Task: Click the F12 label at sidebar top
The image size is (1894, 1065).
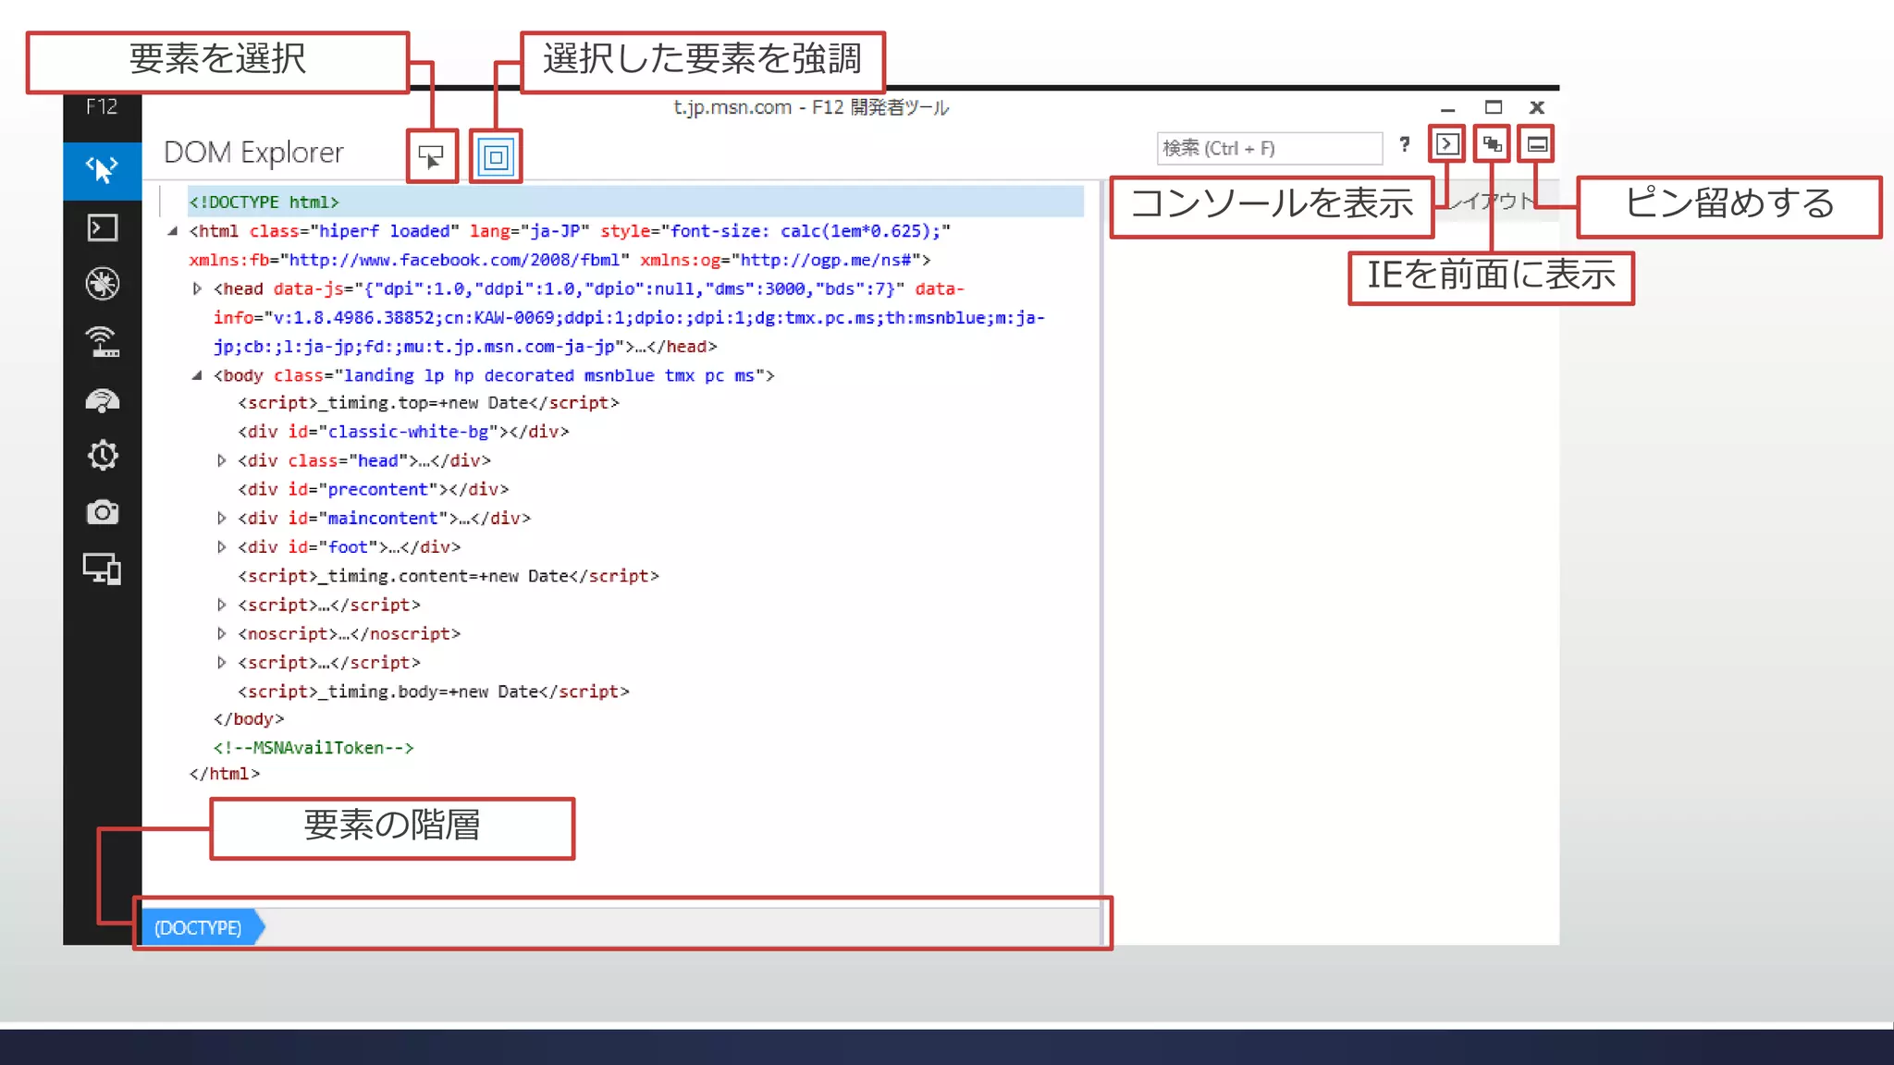Action: coord(102,106)
